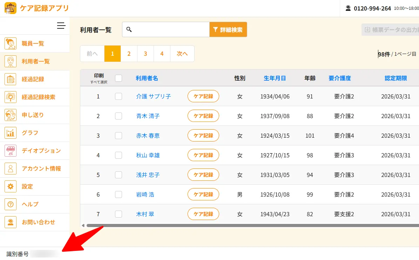
Task: Toggle the select-all print checkbox in header
Action: (x=119, y=78)
